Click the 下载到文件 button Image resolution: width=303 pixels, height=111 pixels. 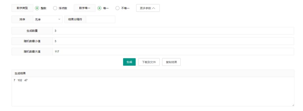pyautogui.click(x=149, y=62)
